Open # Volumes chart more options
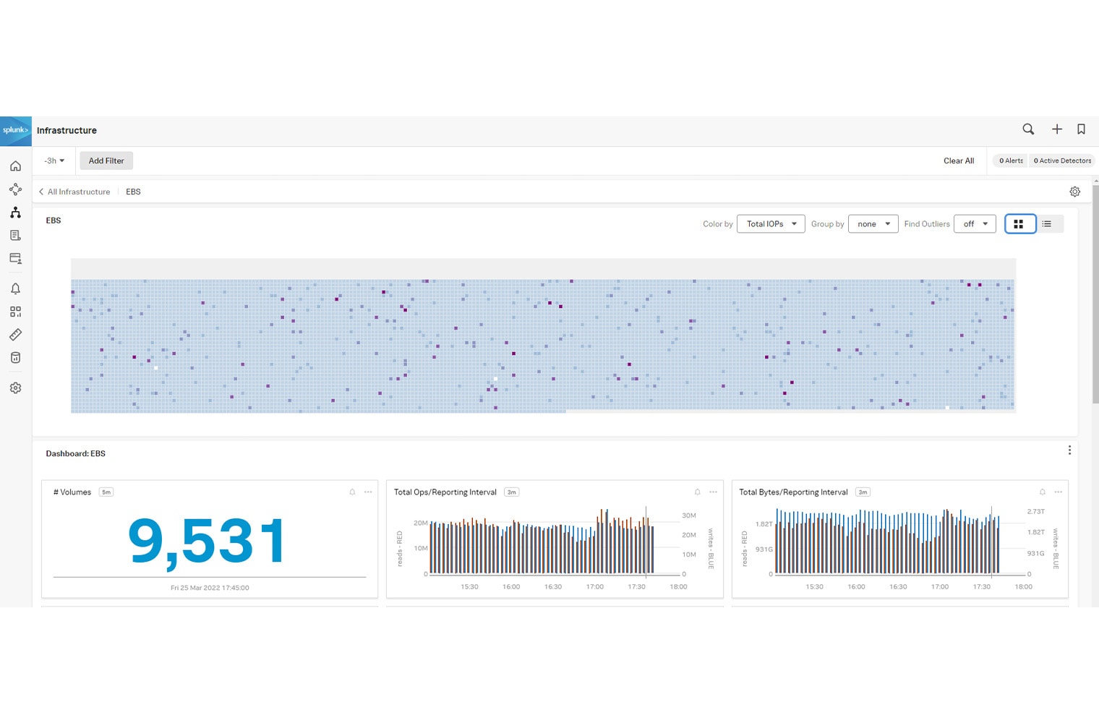This screenshot has width=1099, height=723. pyautogui.click(x=368, y=492)
